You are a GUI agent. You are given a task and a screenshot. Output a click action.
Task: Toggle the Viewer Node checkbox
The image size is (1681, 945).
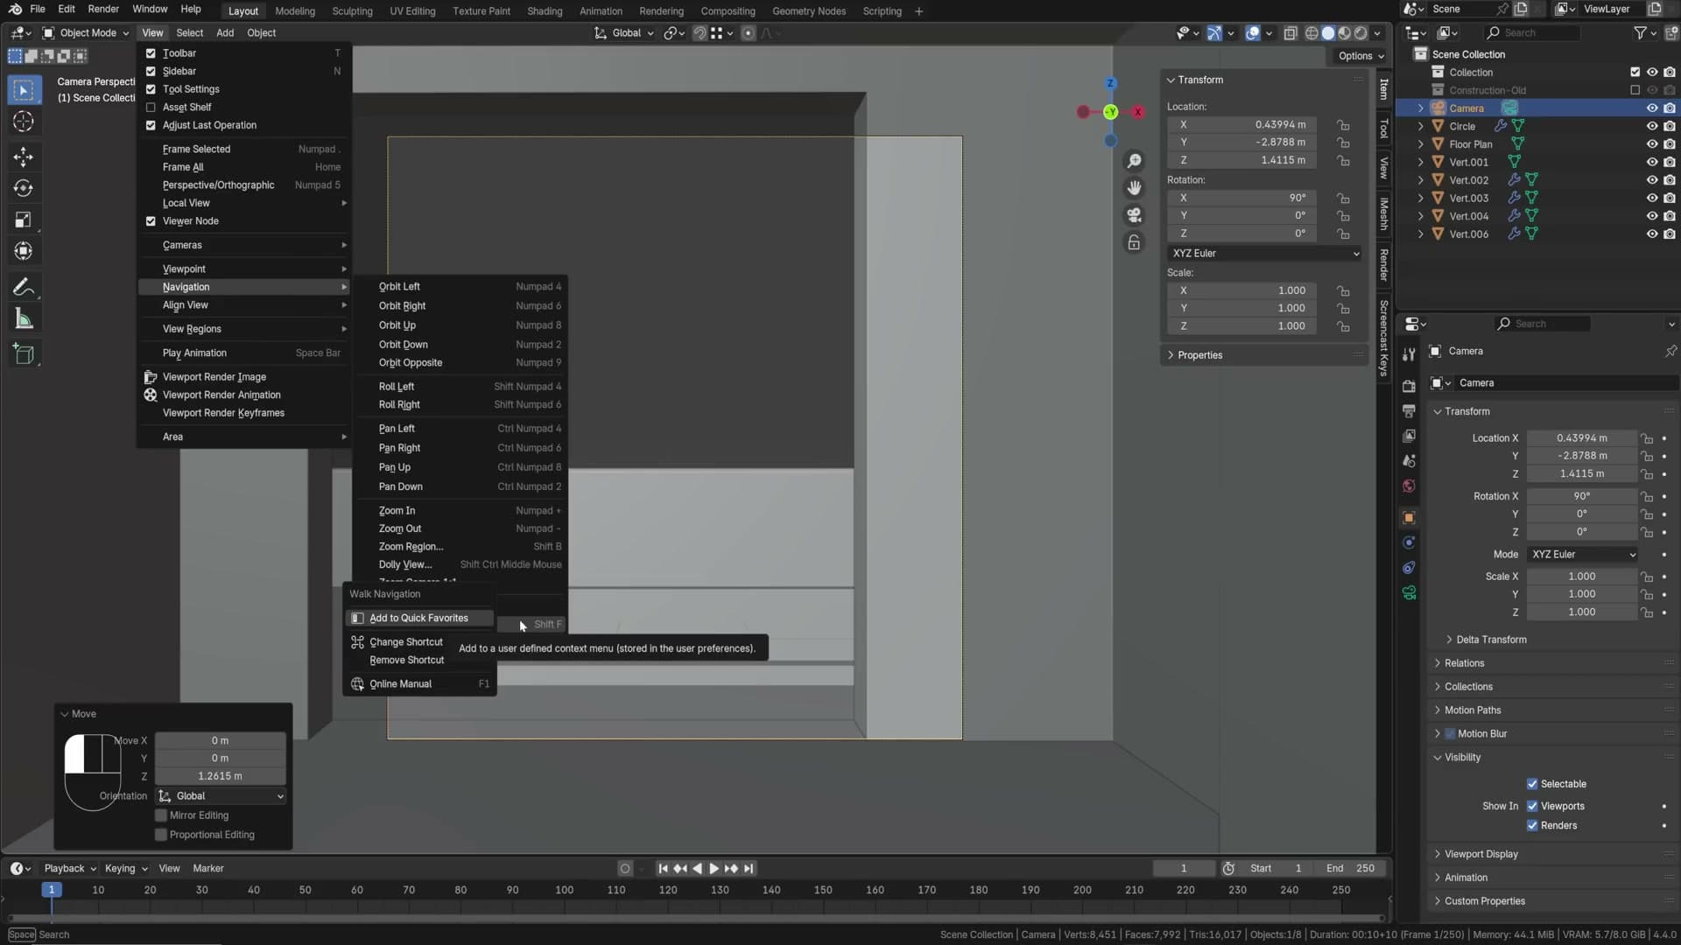(151, 221)
